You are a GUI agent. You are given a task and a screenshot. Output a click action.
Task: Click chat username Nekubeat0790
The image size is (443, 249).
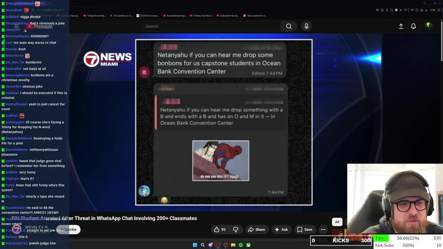[x=17, y=243]
